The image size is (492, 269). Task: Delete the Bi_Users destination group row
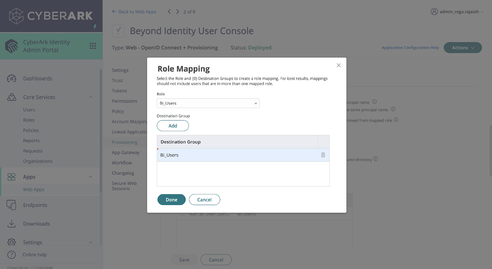(323, 155)
